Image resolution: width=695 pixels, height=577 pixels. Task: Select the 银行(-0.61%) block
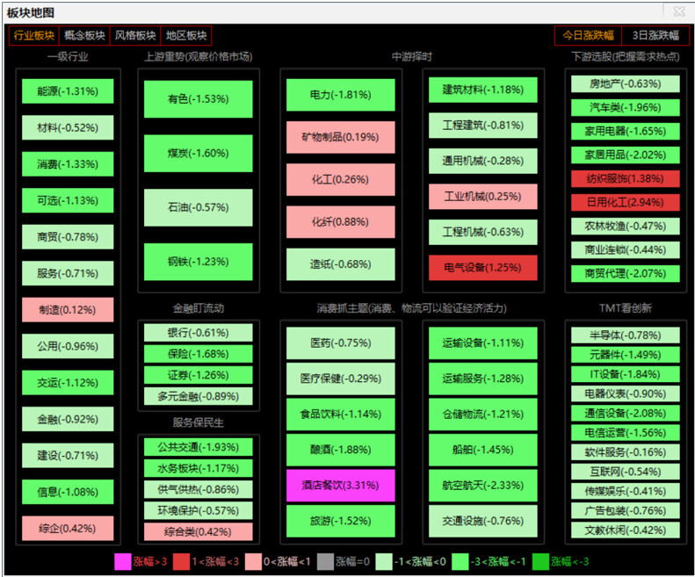(198, 333)
